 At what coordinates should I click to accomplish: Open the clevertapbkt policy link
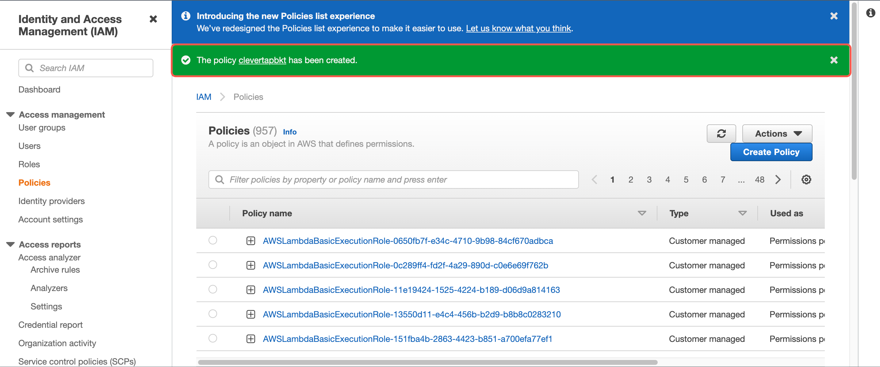[262, 60]
